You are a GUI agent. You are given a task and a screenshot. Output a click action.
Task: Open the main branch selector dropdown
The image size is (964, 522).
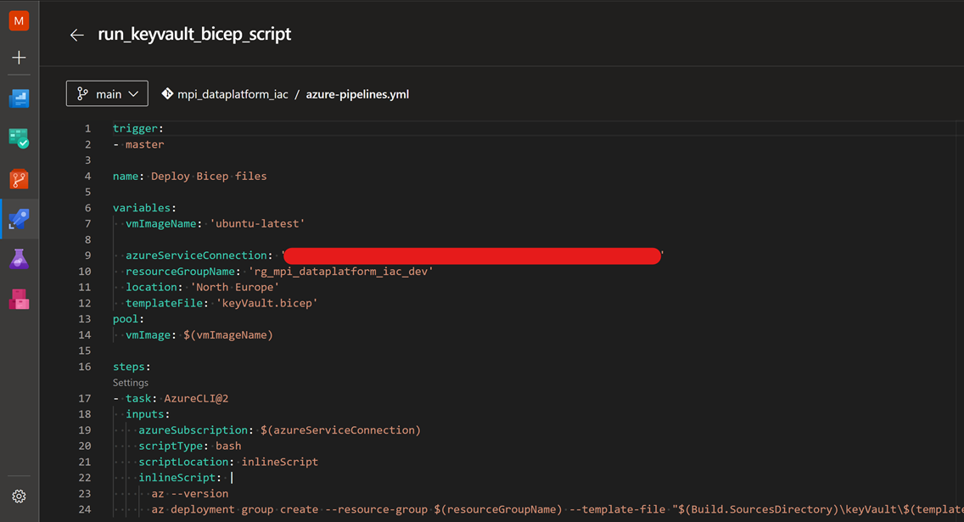(x=107, y=93)
